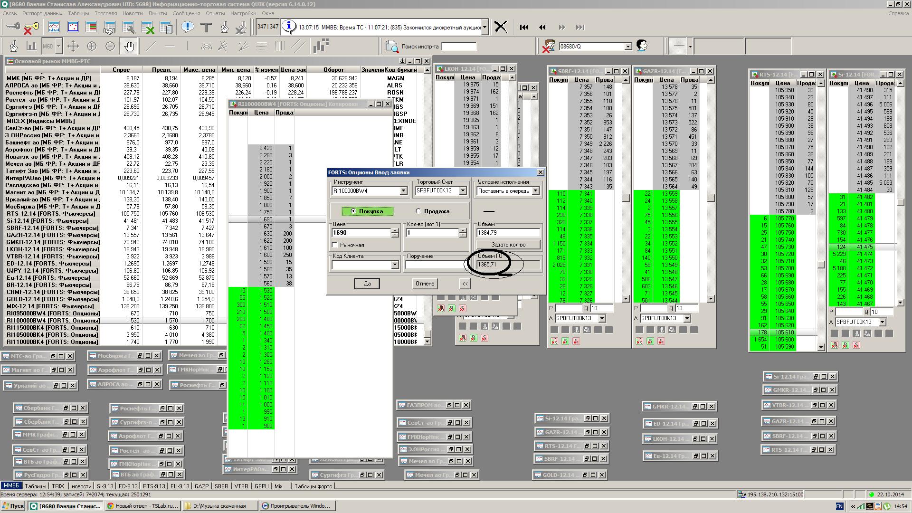Open the Условие исполнения dropdown
Screen dimensions: 912x513
click(x=535, y=191)
